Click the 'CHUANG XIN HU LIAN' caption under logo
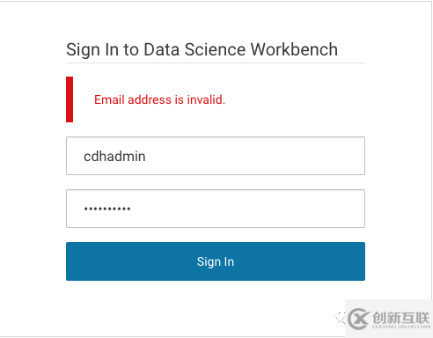This screenshot has height=338, width=433. (x=401, y=327)
